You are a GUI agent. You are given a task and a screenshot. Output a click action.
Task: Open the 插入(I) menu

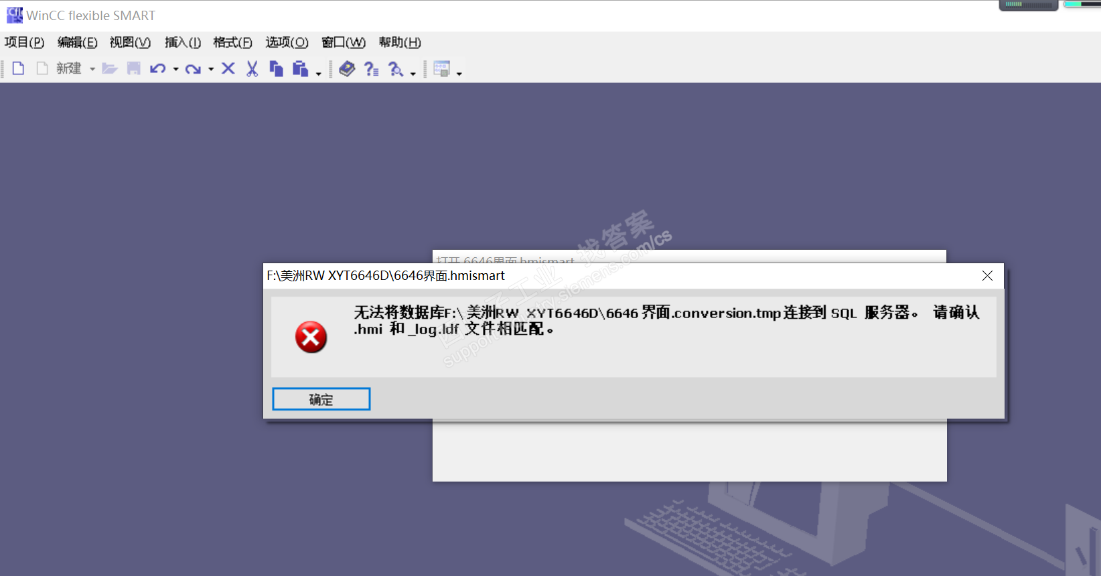(183, 43)
